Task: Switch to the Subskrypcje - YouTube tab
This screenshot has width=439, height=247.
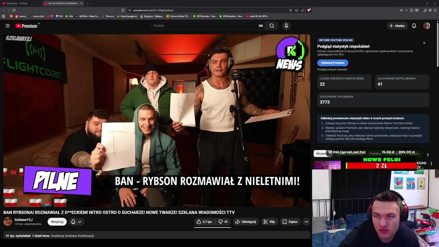Action: (21, 3)
